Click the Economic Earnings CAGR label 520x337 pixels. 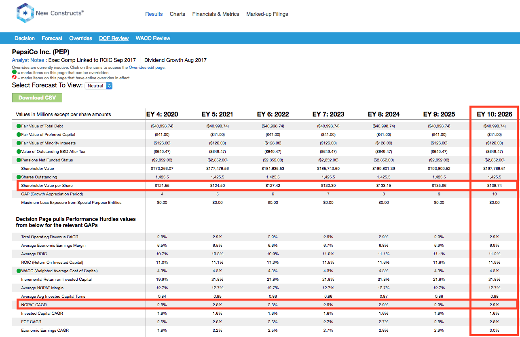tap(45, 331)
